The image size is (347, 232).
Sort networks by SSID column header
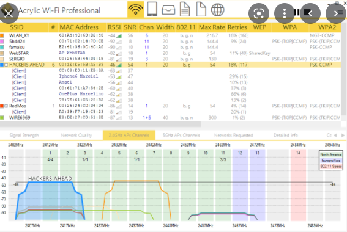coord(17,27)
